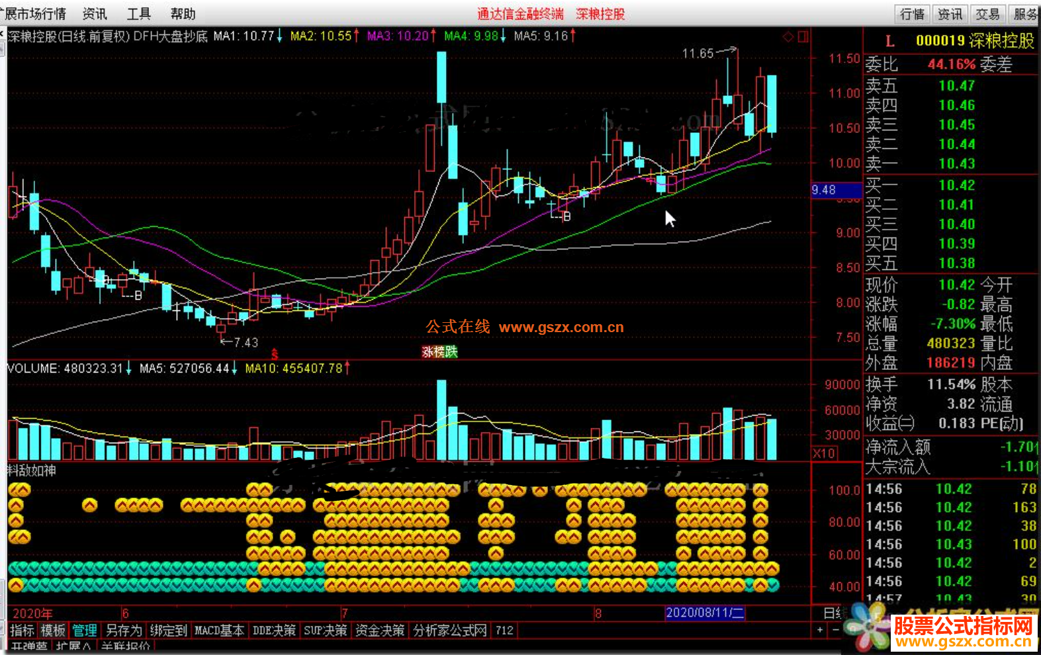The height and width of the screenshot is (655, 1041).
Task: Click the 大宗流入 -1.10 row
Action: [952, 466]
